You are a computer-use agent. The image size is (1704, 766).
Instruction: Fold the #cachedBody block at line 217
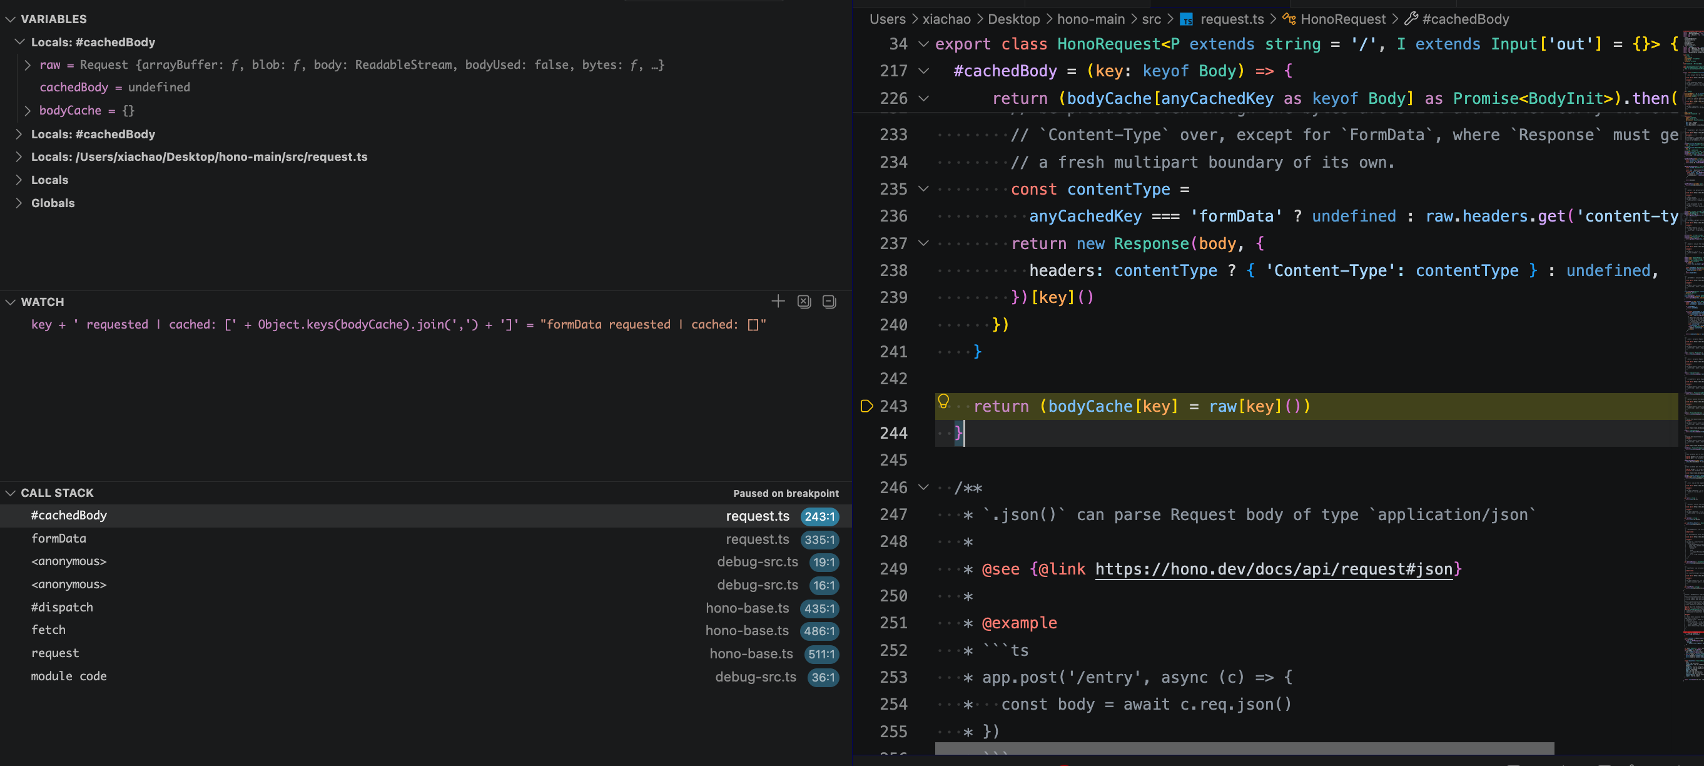pos(923,71)
